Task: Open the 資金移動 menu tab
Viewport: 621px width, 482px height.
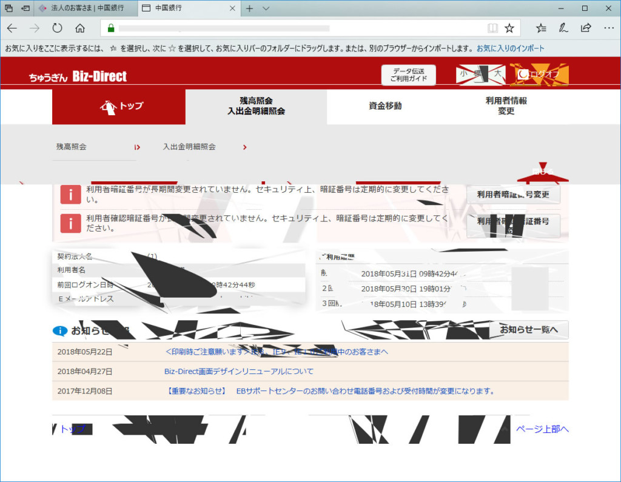Action: 385,106
